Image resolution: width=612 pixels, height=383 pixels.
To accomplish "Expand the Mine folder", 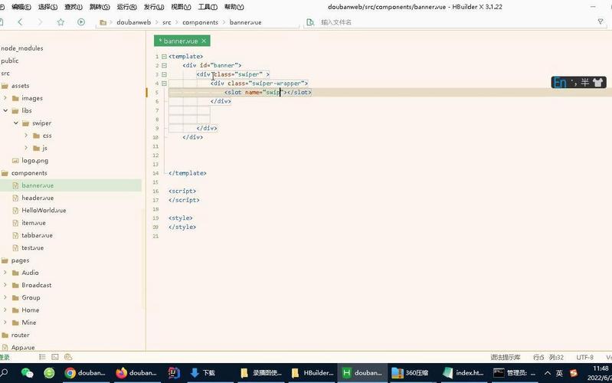I will click(x=5, y=322).
